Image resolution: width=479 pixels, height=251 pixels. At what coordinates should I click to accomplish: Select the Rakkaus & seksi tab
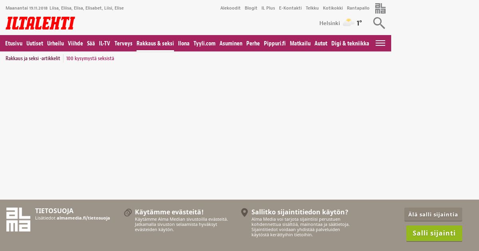point(155,43)
